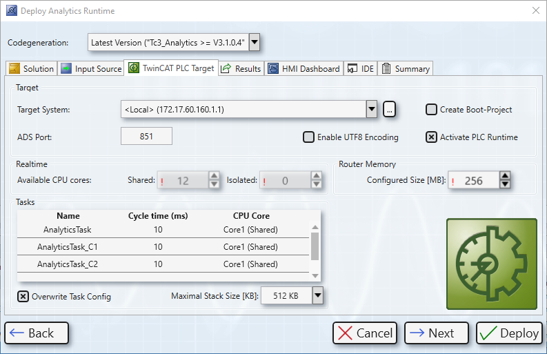Open the Maximal Stack Size dropdown
Image resolution: width=547 pixels, height=354 pixels.
coord(317,295)
